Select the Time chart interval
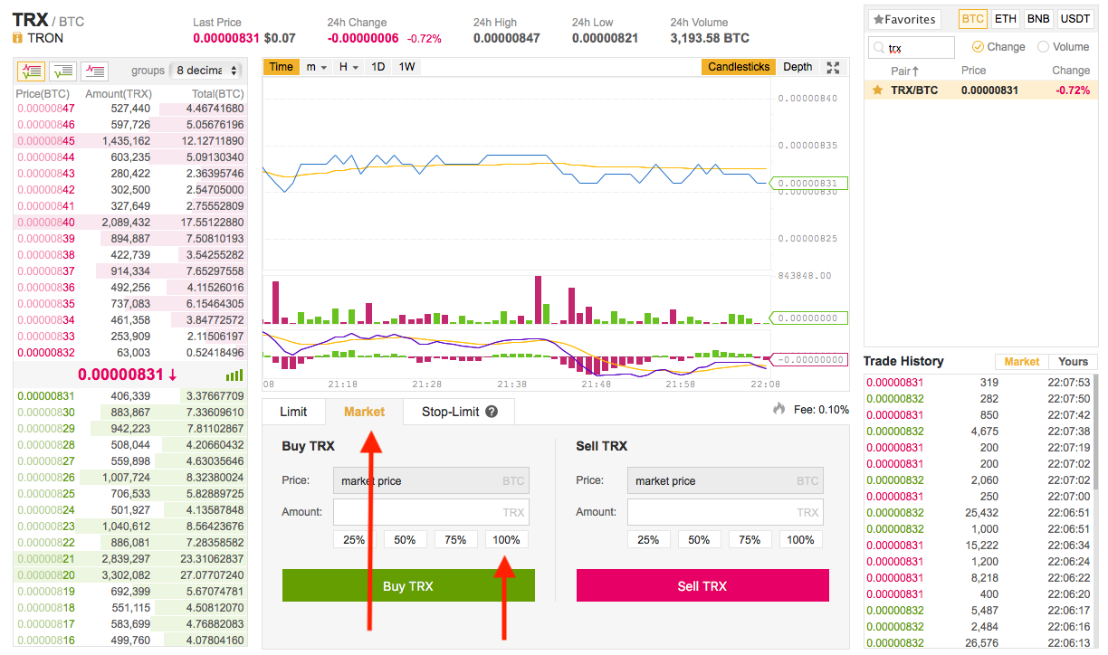 281,67
